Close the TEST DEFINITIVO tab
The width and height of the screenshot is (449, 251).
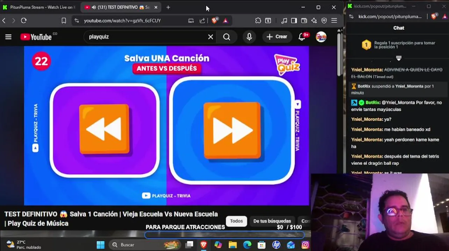click(x=156, y=7)
